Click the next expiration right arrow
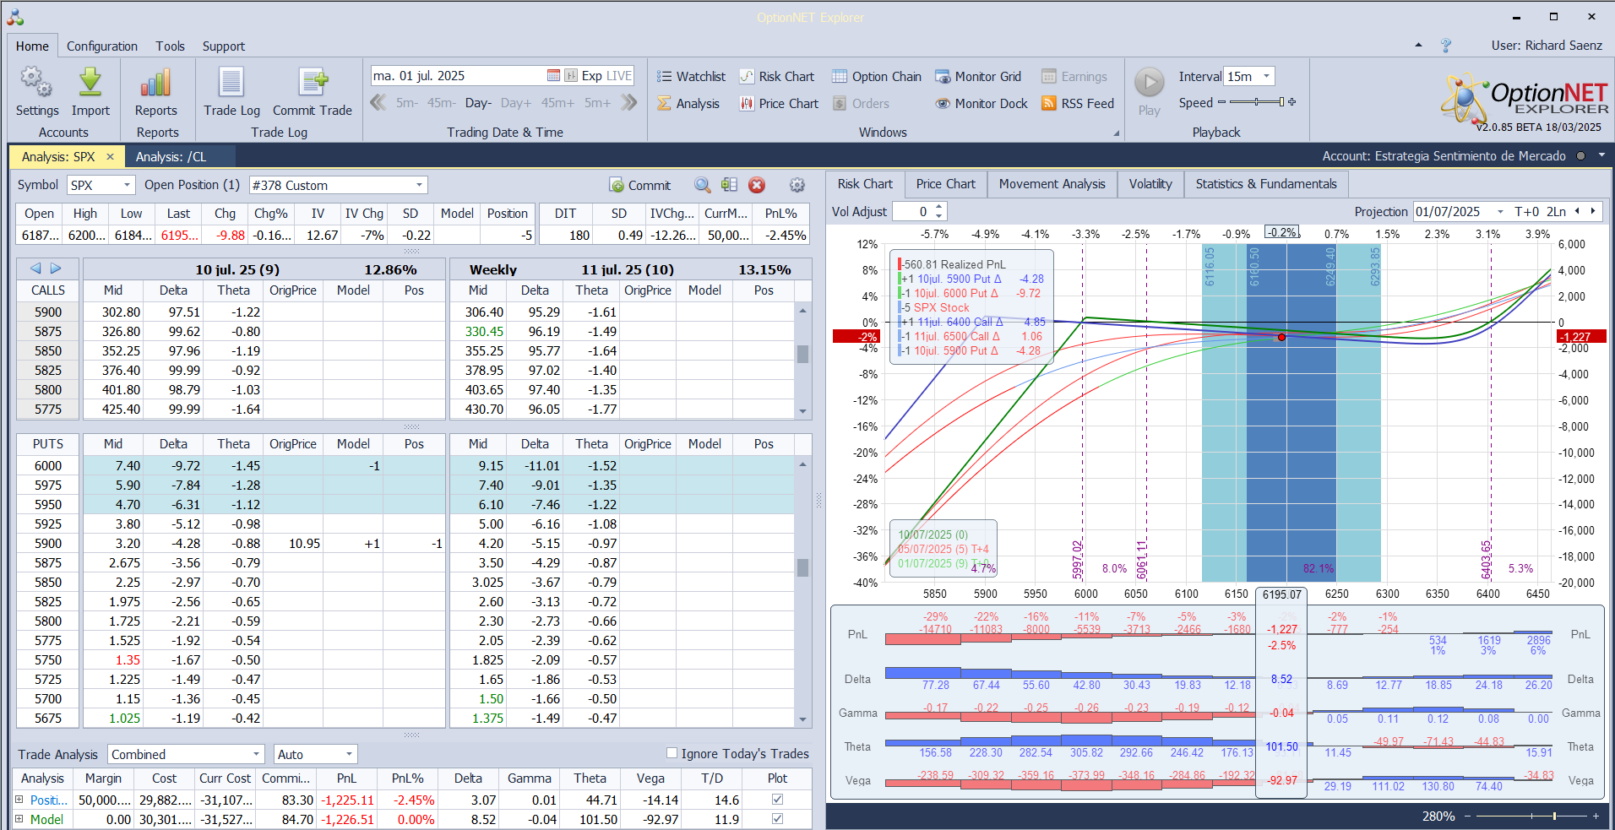Viewport: 1615px width, 830px height. (56, 269)
